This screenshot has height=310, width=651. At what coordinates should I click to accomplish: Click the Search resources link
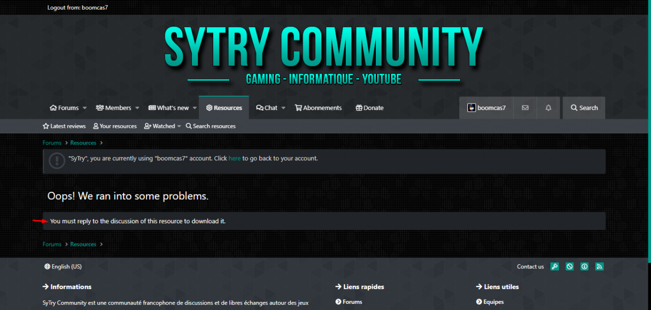211,126
